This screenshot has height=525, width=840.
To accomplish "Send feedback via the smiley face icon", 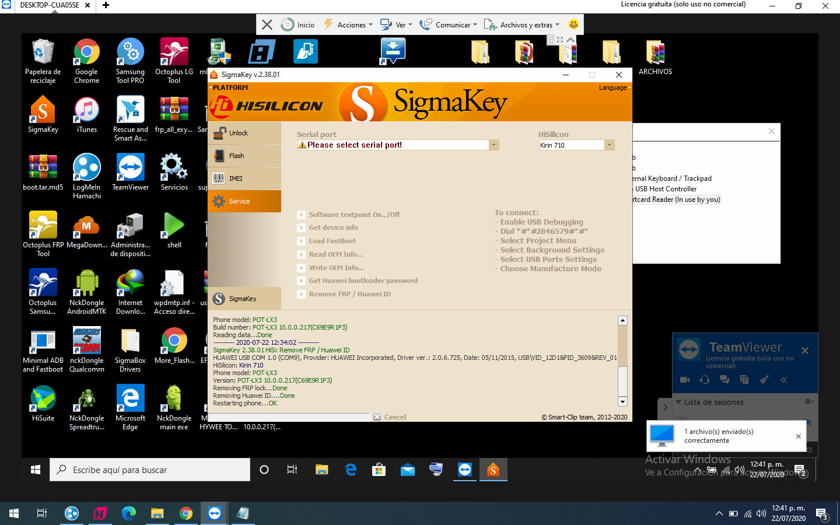I will point(573,24).
